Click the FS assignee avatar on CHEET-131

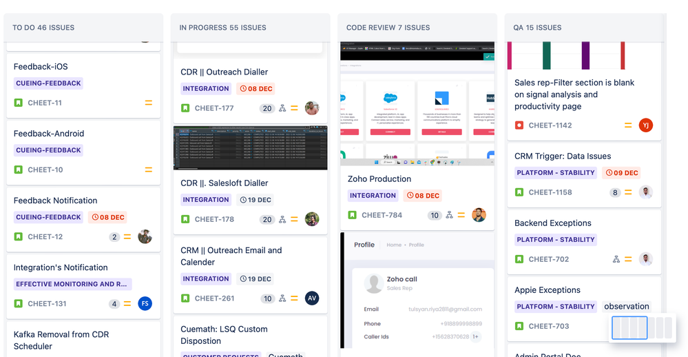(x=145, y=303)
